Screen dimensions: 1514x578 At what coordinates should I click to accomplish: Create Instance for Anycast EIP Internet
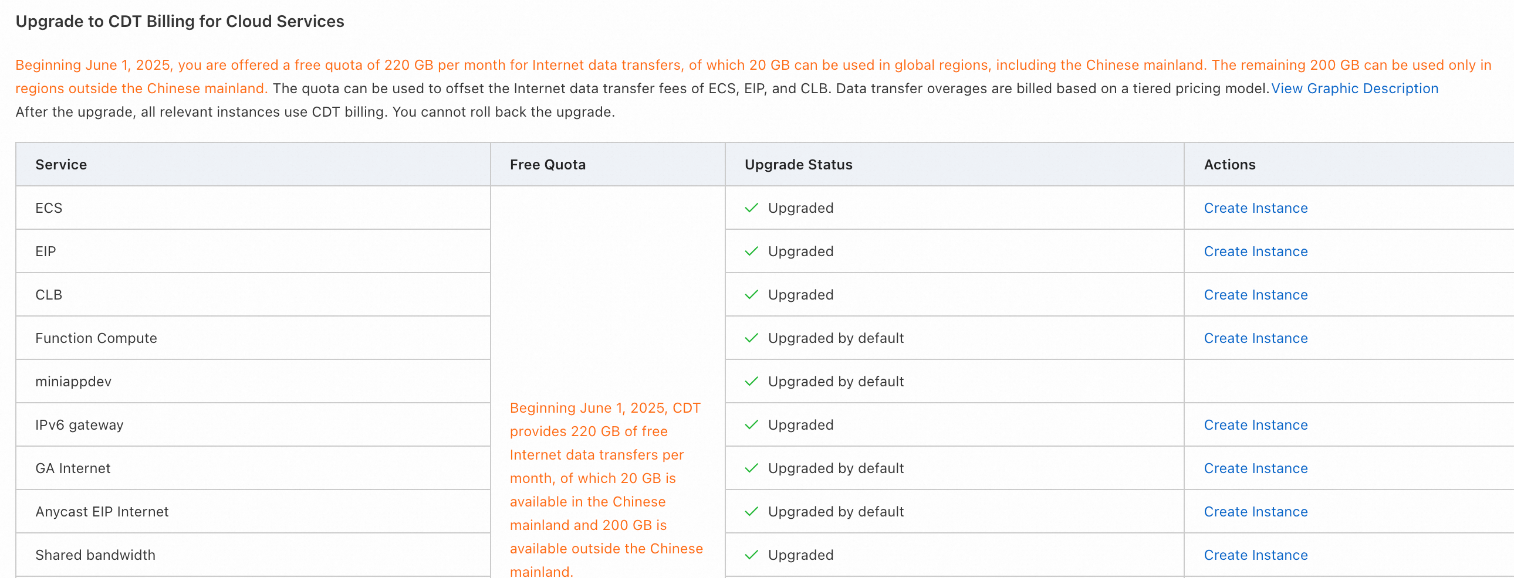point(1255,512)
